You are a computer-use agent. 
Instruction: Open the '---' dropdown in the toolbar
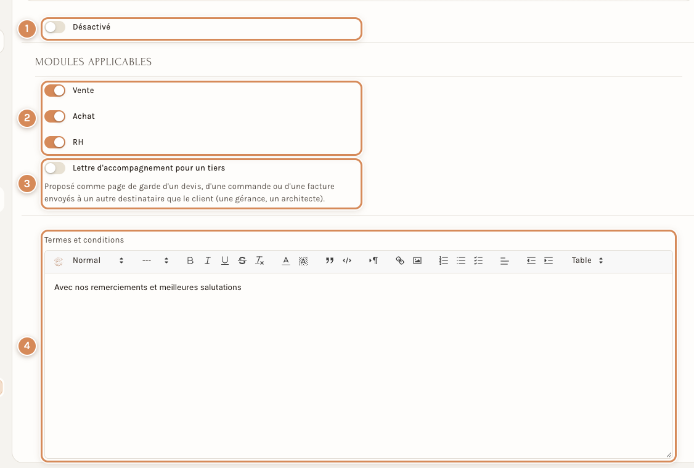coord(155,260)
